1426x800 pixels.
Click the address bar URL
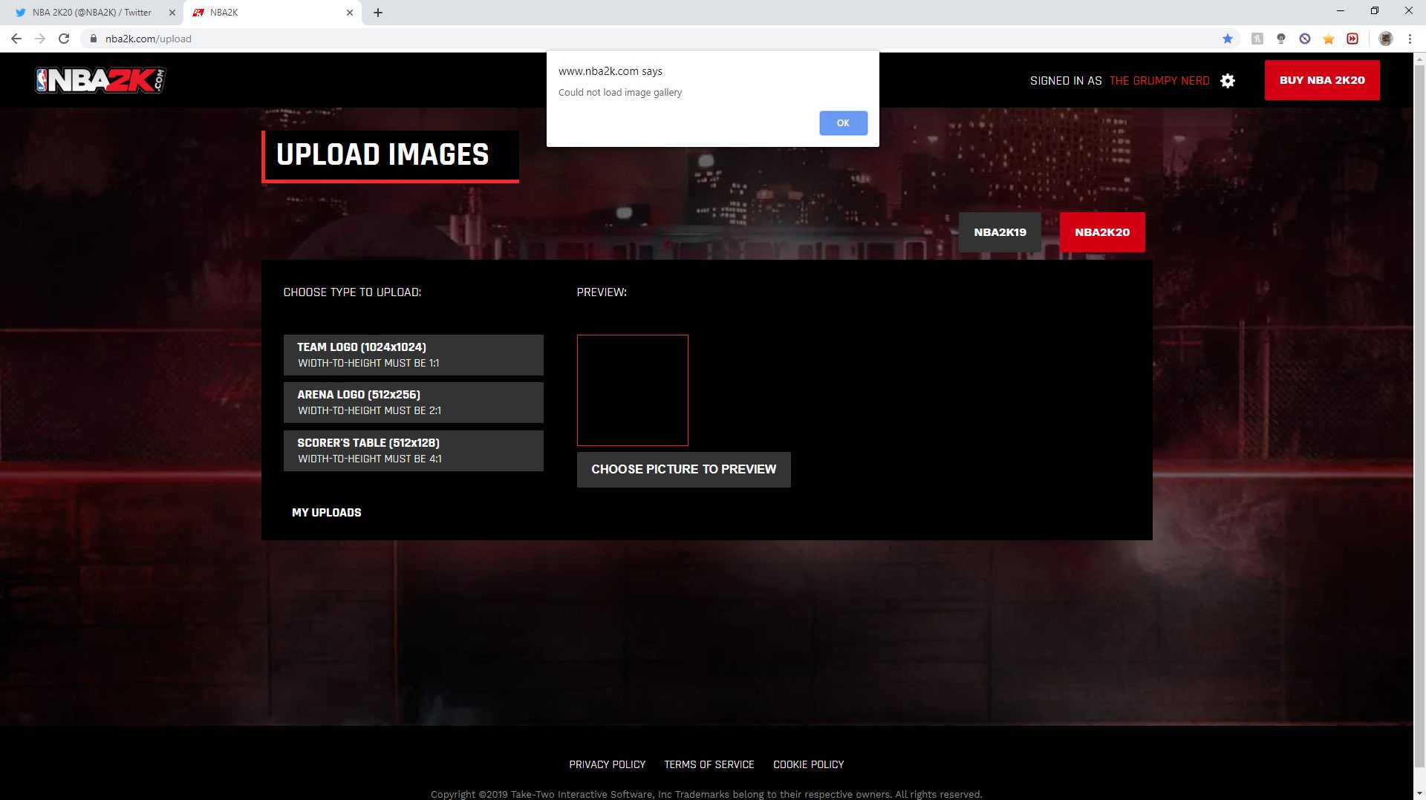(149, 39)
